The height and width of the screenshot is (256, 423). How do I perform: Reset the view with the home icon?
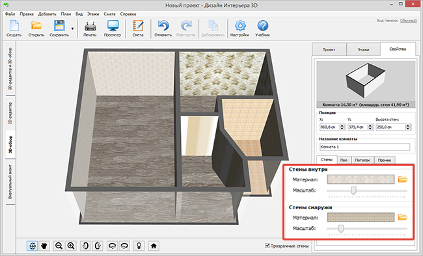(154, 246)
